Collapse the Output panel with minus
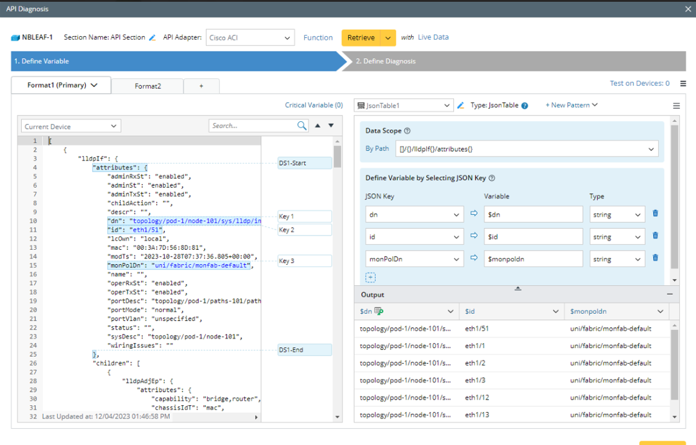This screenshot has width=696, height=445. point(670,294)
